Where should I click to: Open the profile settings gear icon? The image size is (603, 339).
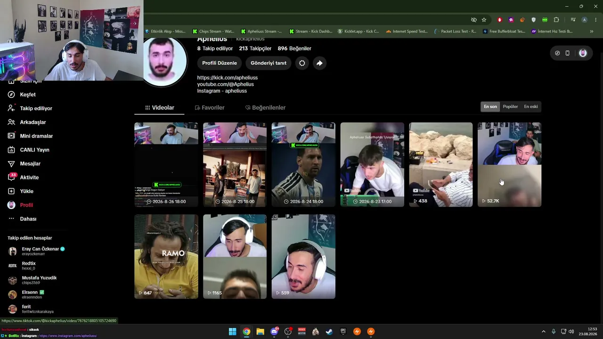[x=302, y=63]
